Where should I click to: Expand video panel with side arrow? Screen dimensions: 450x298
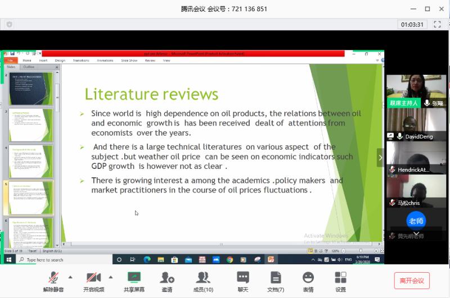click(x=380, y=158)
